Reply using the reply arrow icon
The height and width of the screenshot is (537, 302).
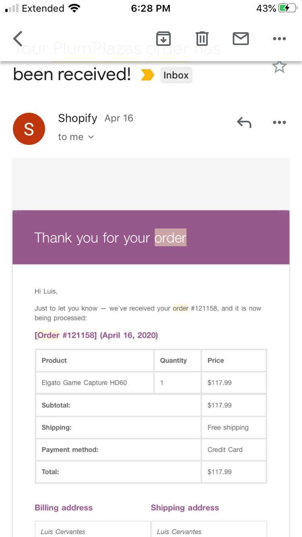coord(244,122)
